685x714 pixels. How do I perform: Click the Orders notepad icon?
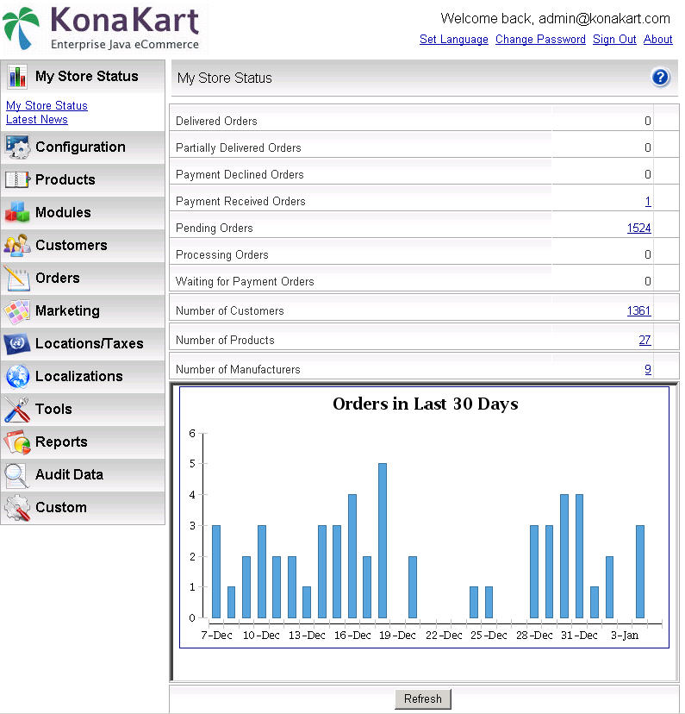pos(16,279)
